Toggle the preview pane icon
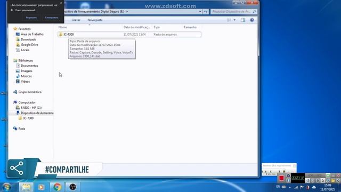The width and height of the screenshot is (341, 192). pyautogui.click(x=243, y=20)
